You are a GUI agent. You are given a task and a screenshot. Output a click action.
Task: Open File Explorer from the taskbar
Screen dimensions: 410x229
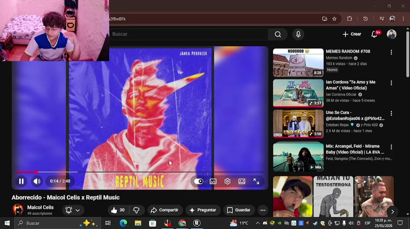tap(138, 223)
